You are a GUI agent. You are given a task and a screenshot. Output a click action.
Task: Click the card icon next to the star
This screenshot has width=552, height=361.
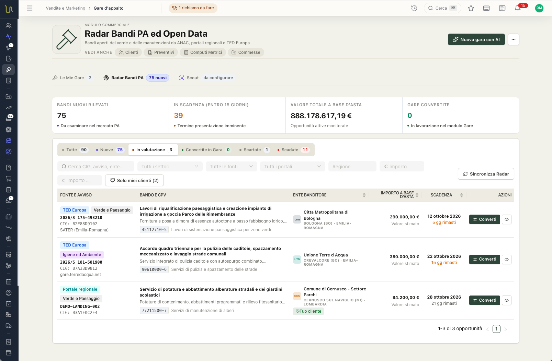click(x=486, y=8)
